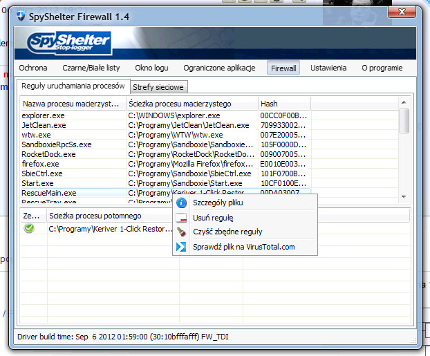Sort by the Hash column header
The image size is (430, 356).
(284, 104)
